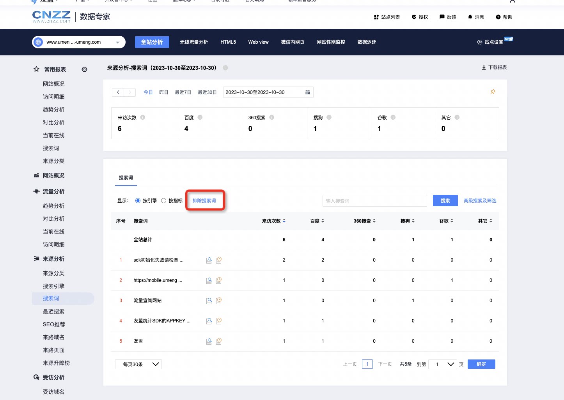Open the clock history icon for 流量查询网站

click(219, 301)
